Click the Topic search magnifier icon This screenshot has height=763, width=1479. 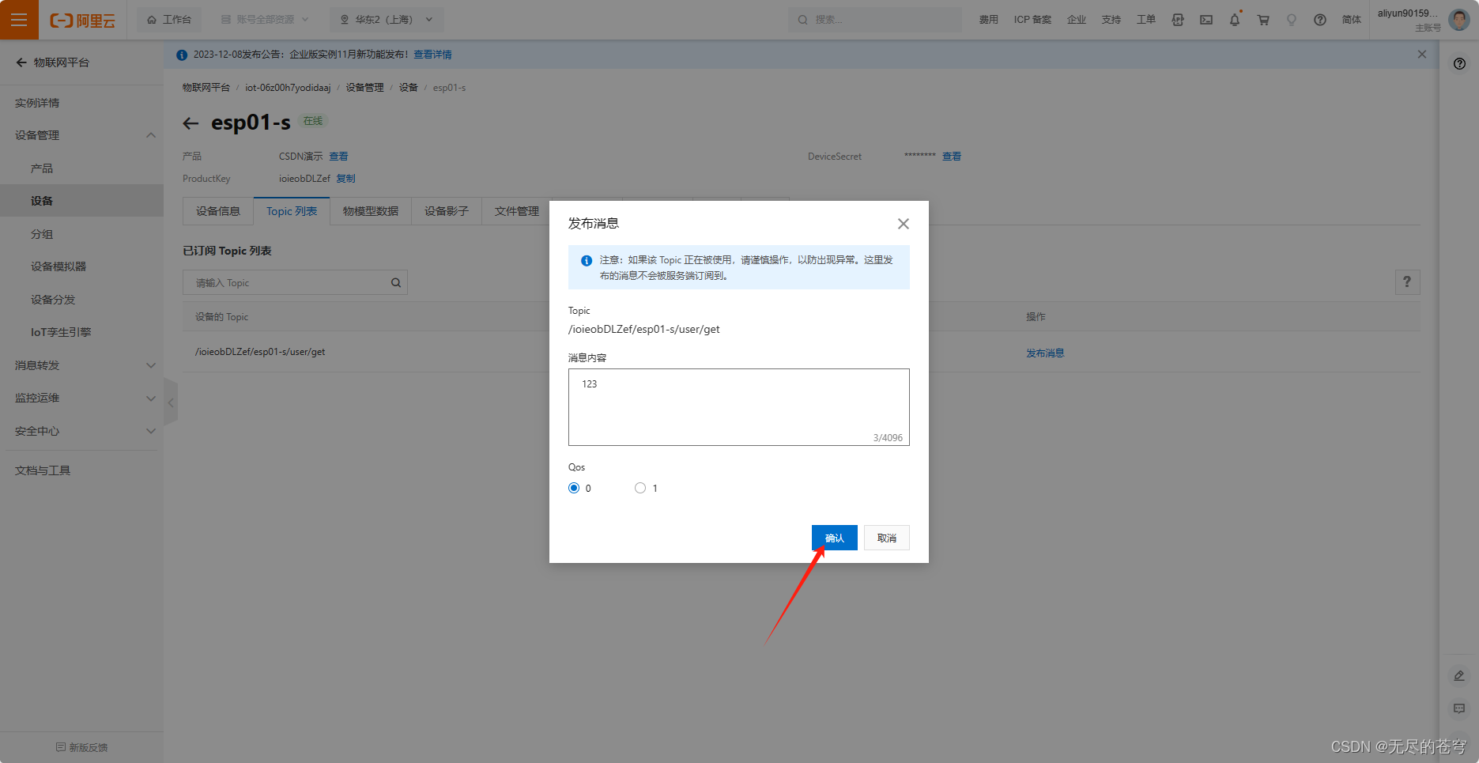[396, 282]
